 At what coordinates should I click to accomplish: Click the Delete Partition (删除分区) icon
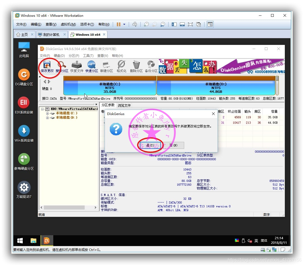136,66
